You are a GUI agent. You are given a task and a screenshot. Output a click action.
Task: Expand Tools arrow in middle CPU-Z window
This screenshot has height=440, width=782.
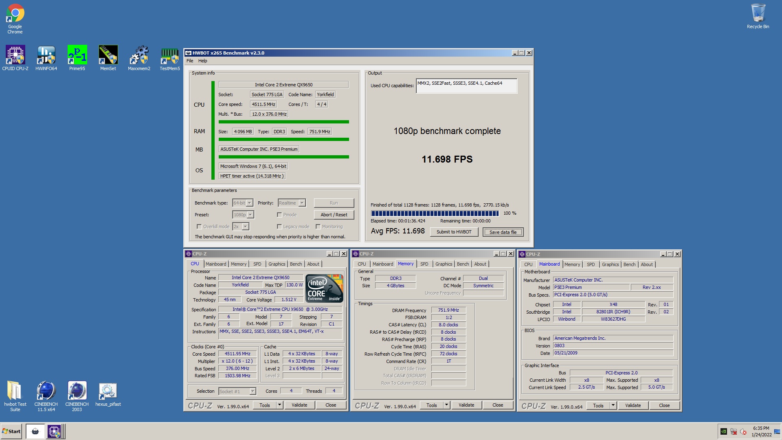447,405
